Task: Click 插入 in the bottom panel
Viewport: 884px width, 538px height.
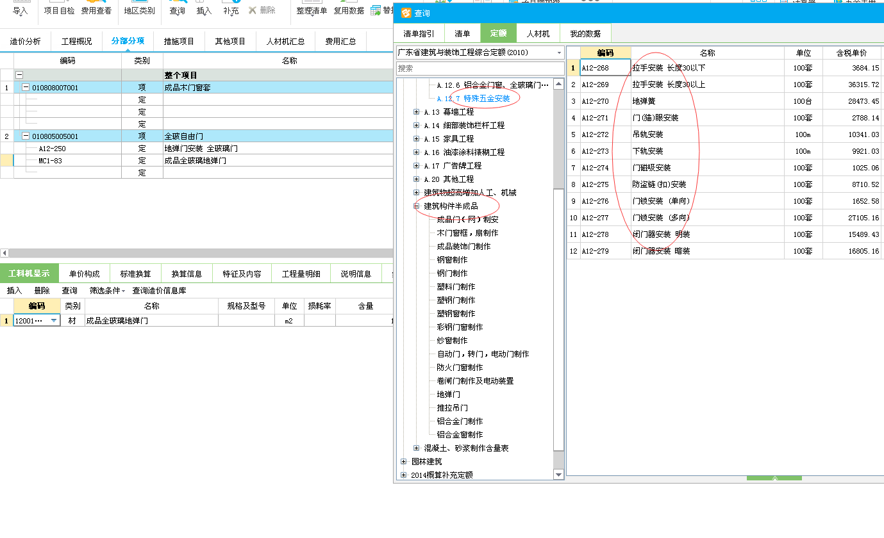Action: 14,290
